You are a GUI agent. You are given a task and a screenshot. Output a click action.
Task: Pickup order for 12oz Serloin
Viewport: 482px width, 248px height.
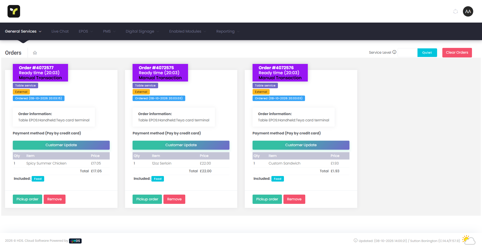pyautogui.click(x=147, y=199)
